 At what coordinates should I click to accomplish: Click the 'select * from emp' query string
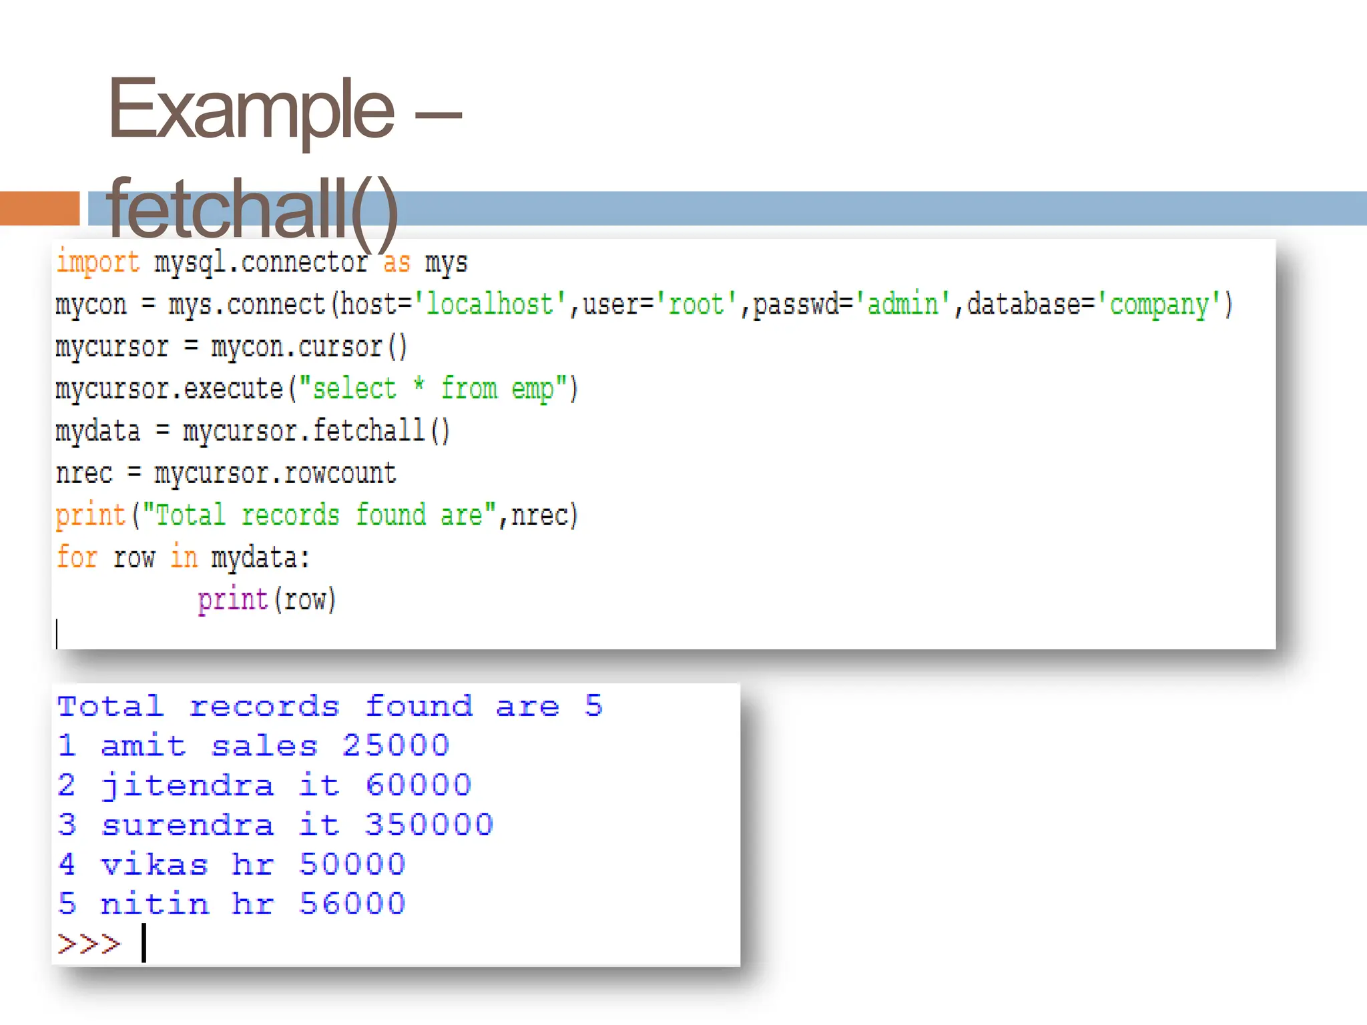tap(433, 389)
